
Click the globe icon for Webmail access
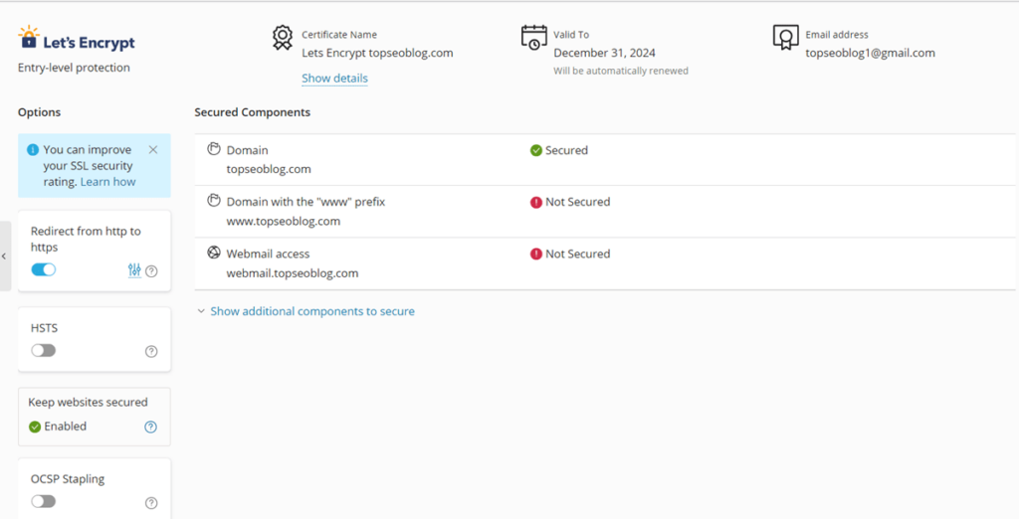coord(213,253)
